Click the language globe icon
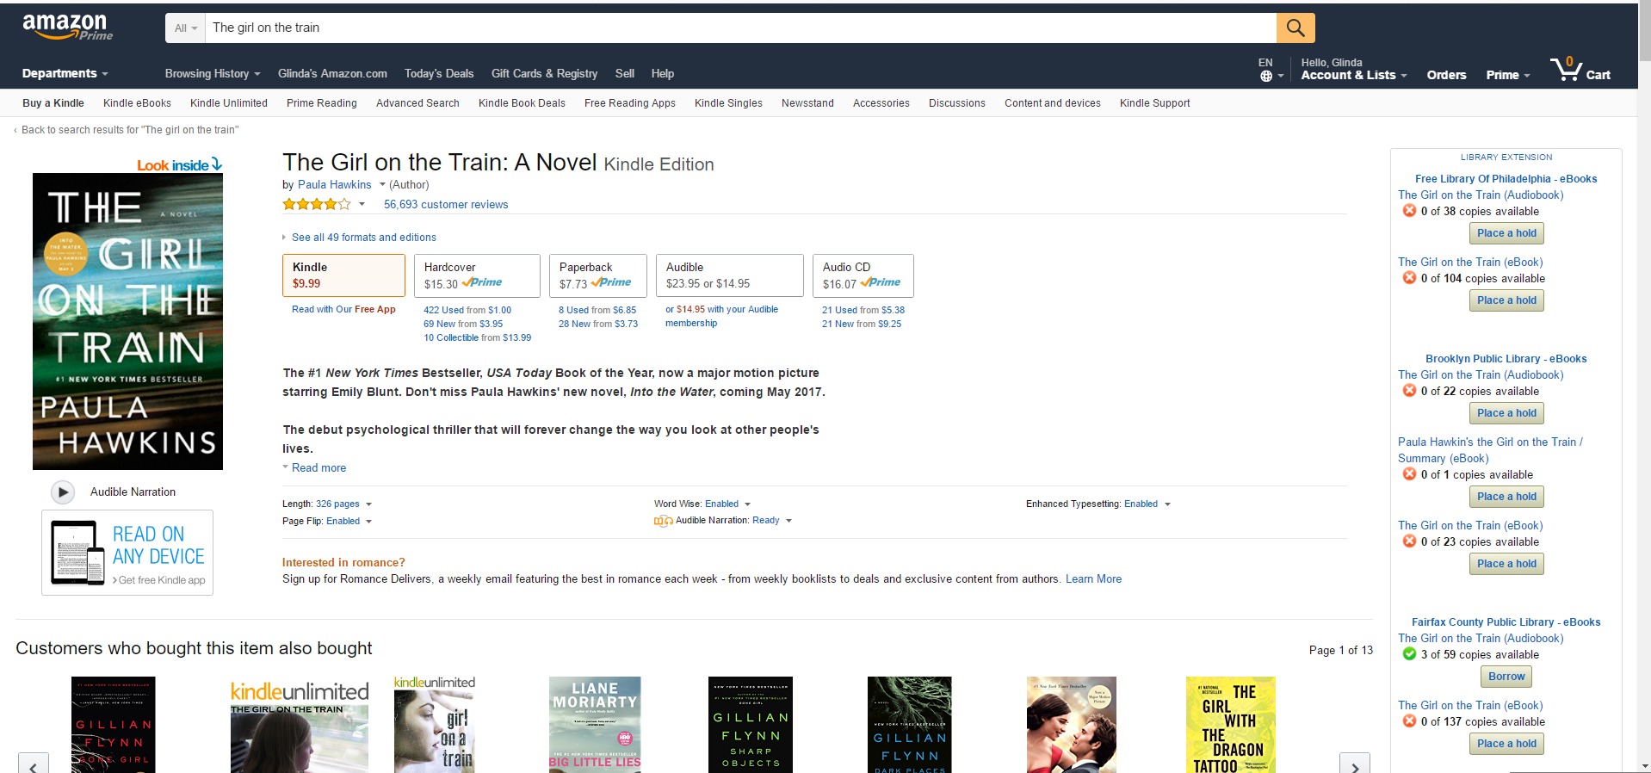 1266,76
